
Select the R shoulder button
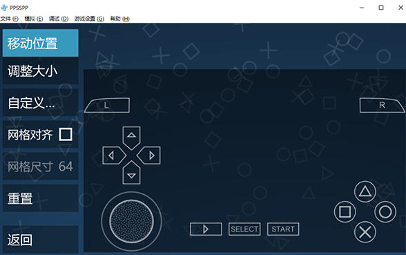point(383,105)
